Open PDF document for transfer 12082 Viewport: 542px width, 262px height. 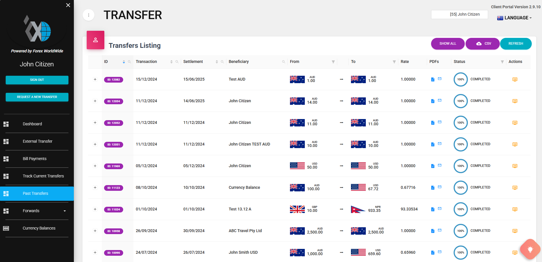coord(433,79)
